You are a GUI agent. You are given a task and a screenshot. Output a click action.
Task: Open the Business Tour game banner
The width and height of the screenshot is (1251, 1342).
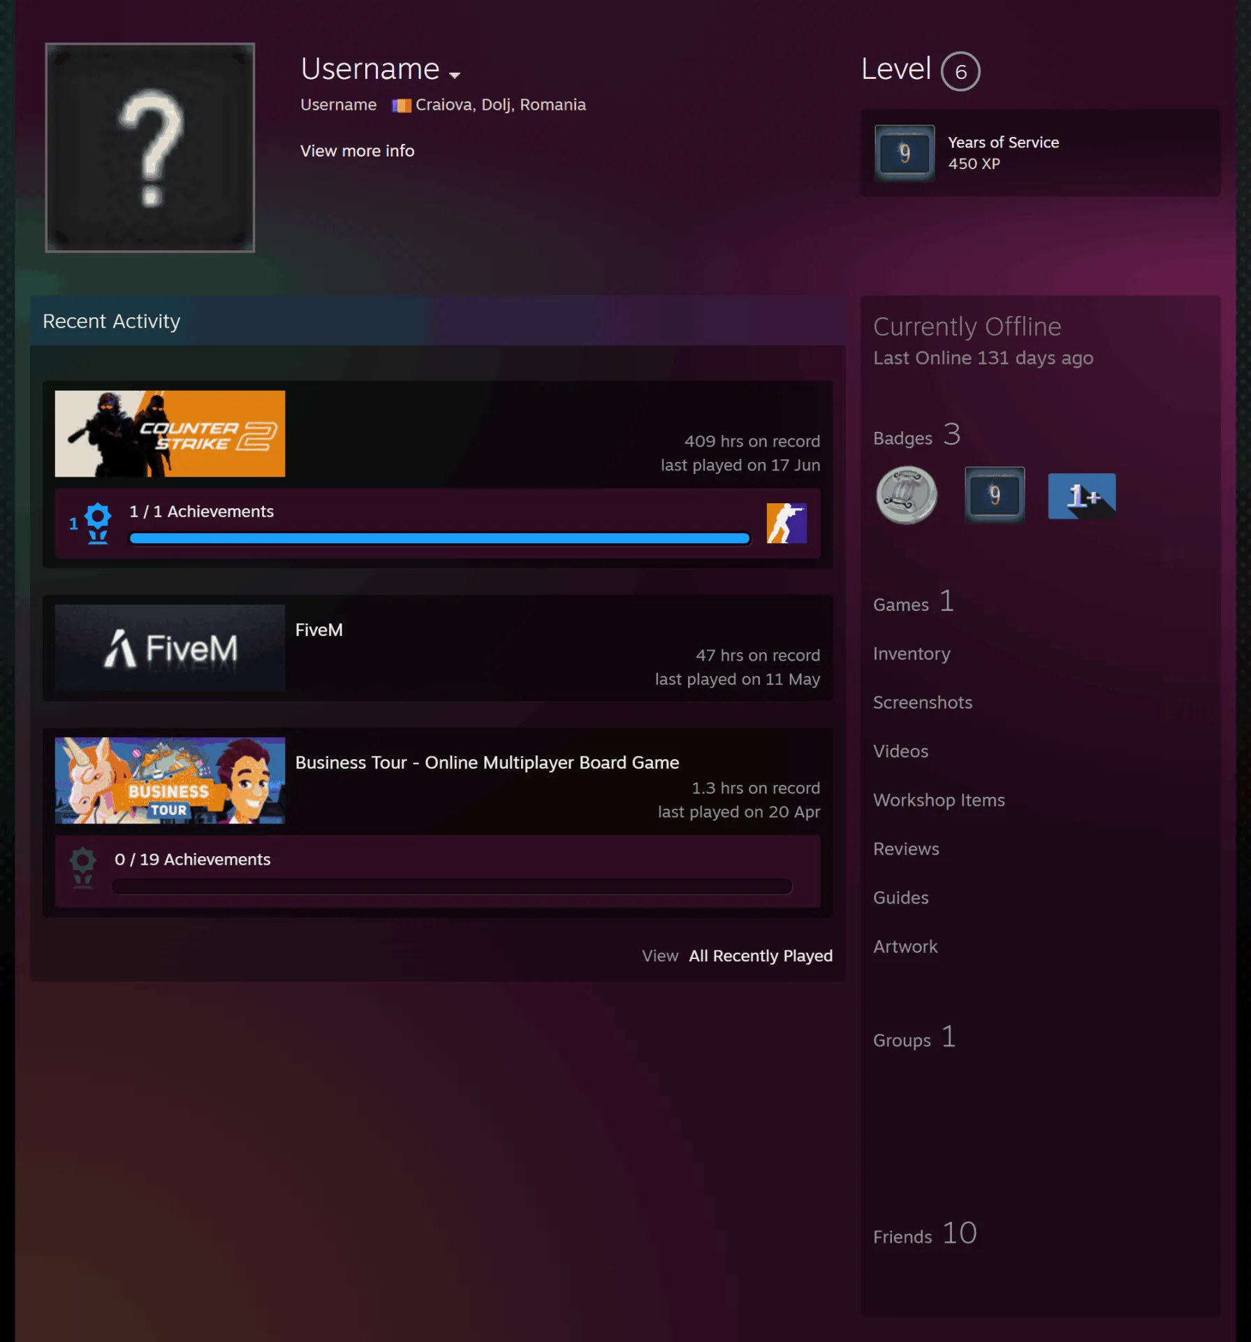[170, 781]
